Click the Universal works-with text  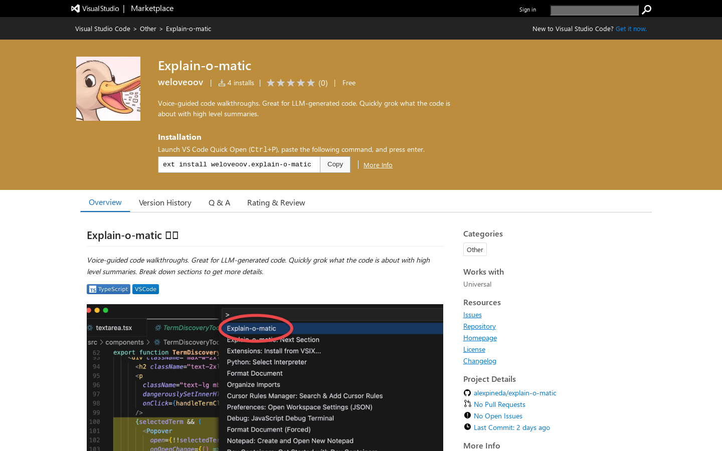click(477, 284)
